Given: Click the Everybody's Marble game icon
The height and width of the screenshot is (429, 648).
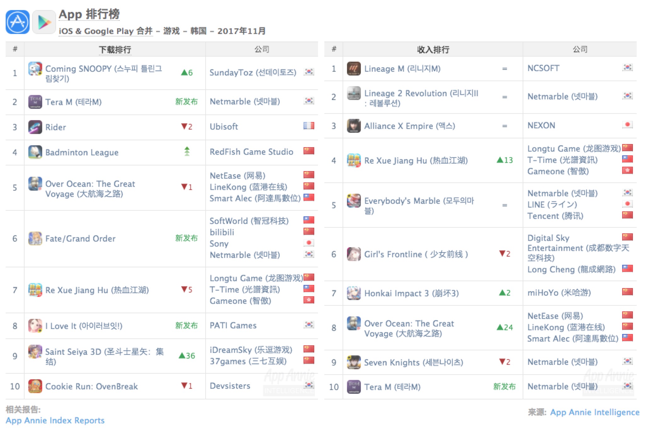Looking at the screenshot, I should (x=354, y=201).
